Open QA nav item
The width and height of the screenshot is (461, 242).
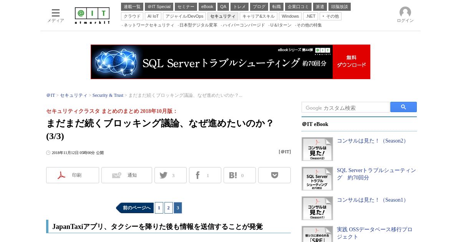tap(223, 7)
